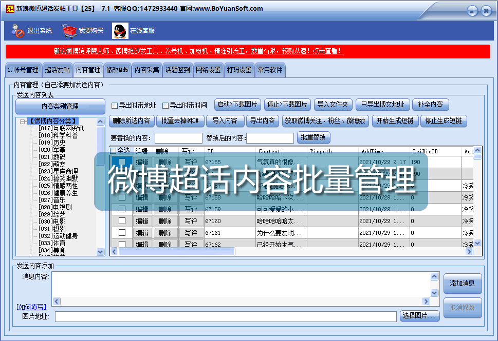Click the app logo in title bar
Image resolution: width=498 pixels, height=341 pixels.
(x=10, y=9)
